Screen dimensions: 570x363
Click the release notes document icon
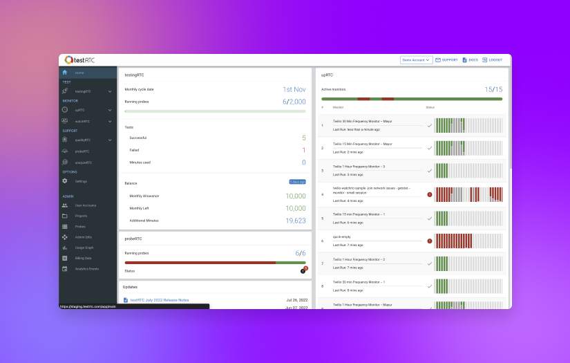[126, 300]
